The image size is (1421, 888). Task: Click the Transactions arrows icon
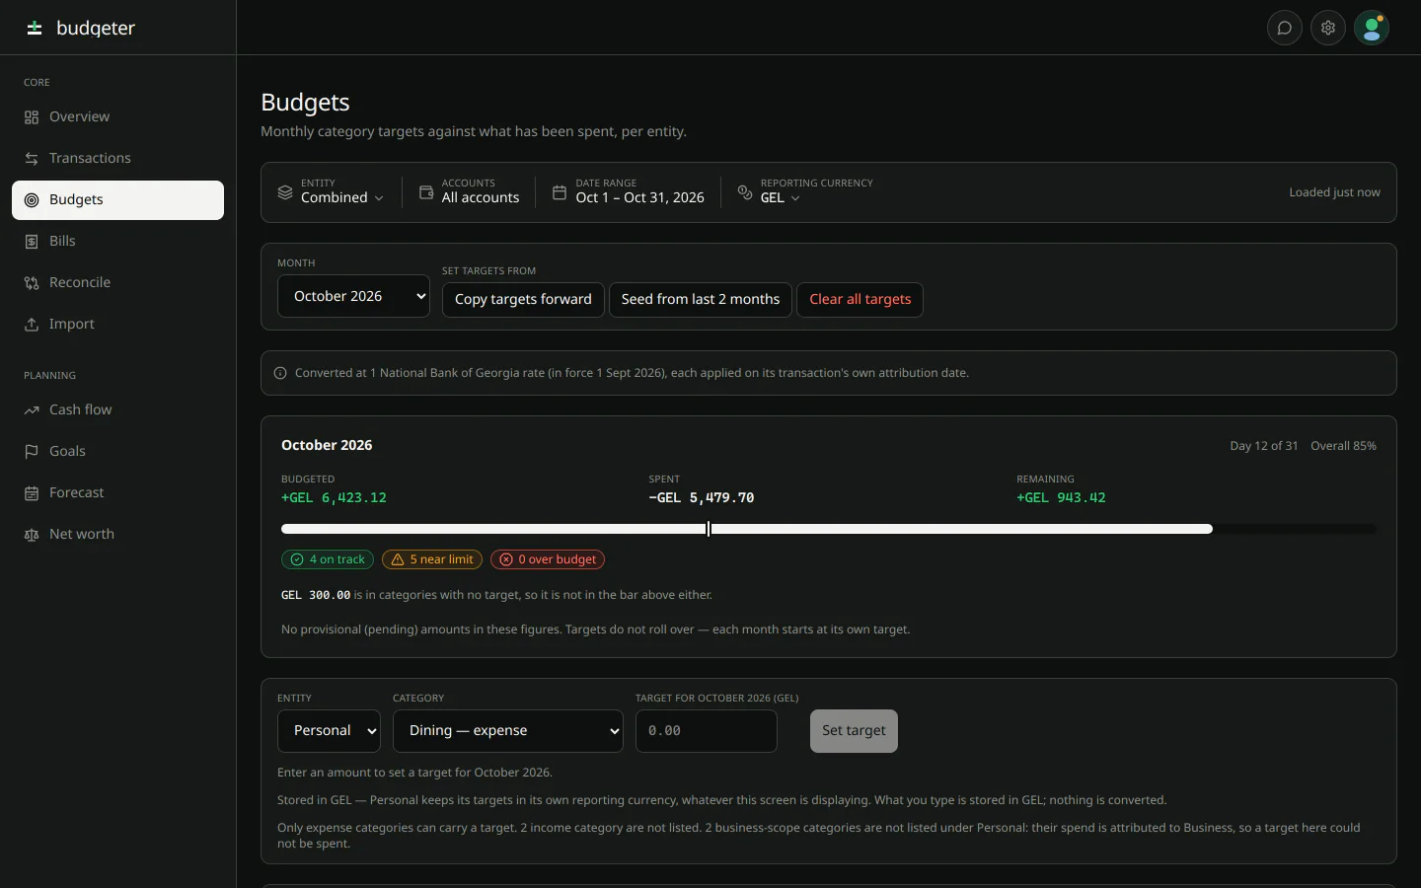32,159
